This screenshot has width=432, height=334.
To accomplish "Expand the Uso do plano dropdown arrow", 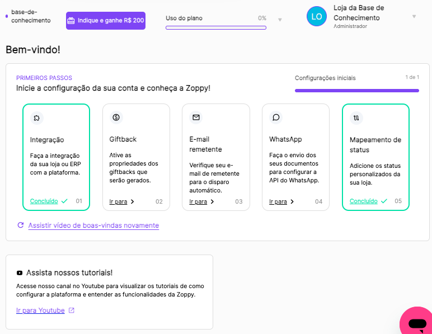I will coord(280,20).
